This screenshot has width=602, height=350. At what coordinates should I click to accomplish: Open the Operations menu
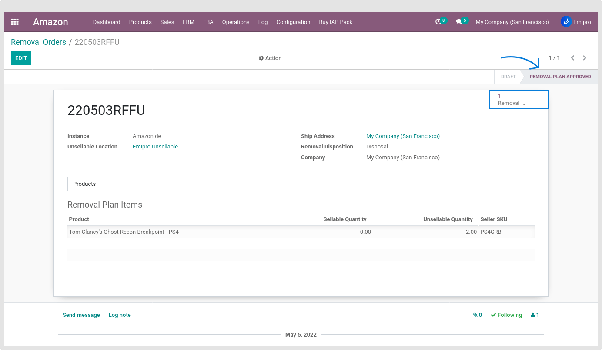[x=236, y=22]
